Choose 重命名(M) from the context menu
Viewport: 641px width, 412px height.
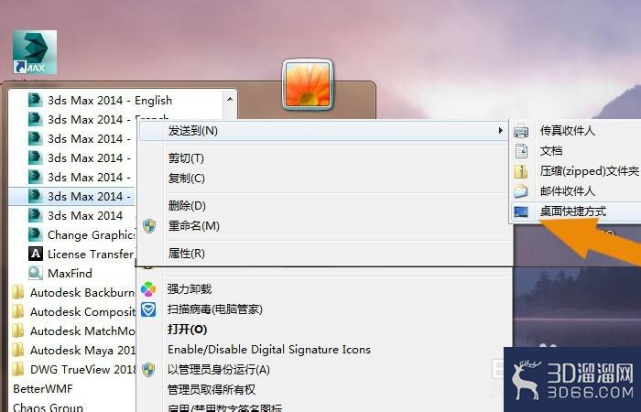click(194, 225)
